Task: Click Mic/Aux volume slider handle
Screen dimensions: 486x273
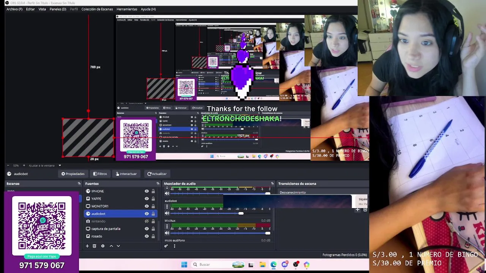Action: tap(268, 233)
